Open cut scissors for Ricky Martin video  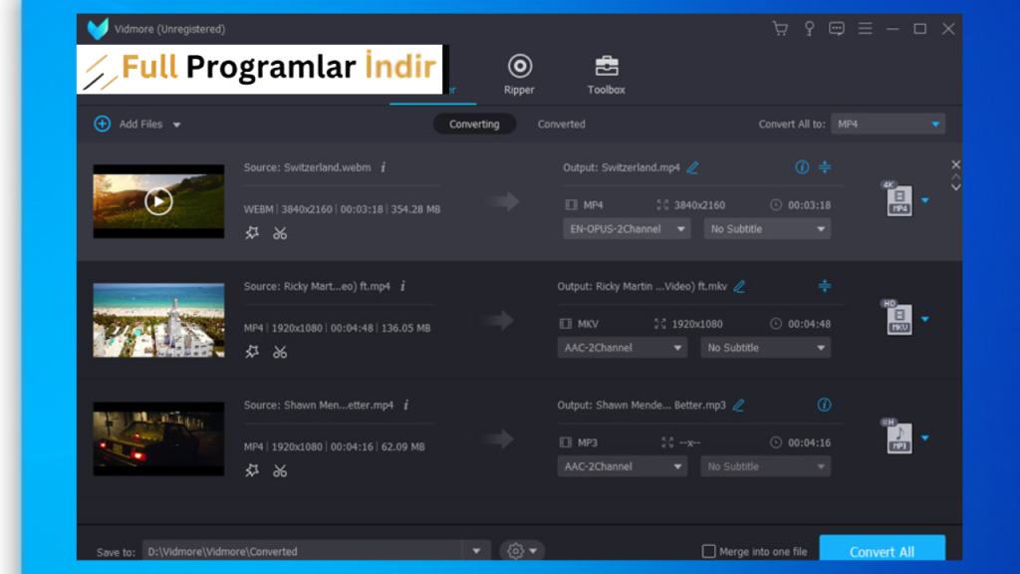tap(280, 352)
